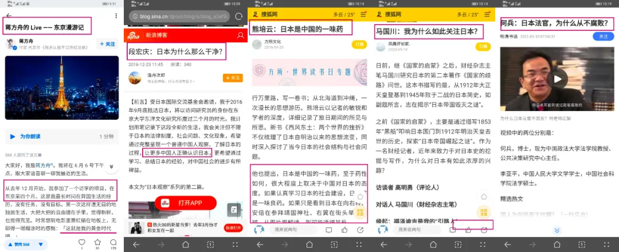Image resolution: width=619 pixels, height=252 pixels.
Task: Click the star favorite icon showing 31
Action: click(97, 243)
